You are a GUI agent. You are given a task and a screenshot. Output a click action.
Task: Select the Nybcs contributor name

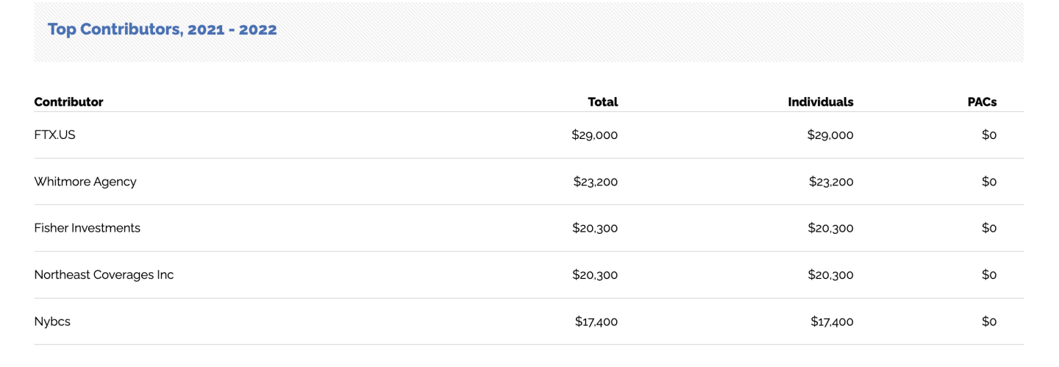[52, 321]
